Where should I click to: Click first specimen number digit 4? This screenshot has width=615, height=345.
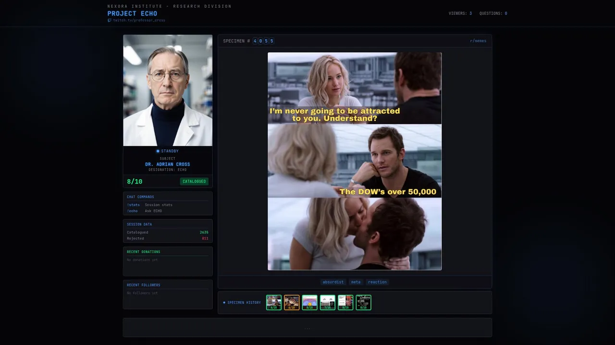pos(255,41)
